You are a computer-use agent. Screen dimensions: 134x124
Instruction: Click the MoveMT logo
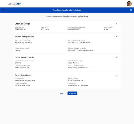click(14, 4)
